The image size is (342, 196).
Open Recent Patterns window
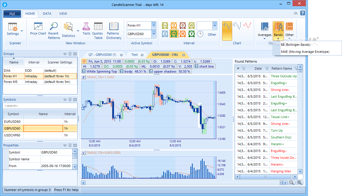point(54,31)
